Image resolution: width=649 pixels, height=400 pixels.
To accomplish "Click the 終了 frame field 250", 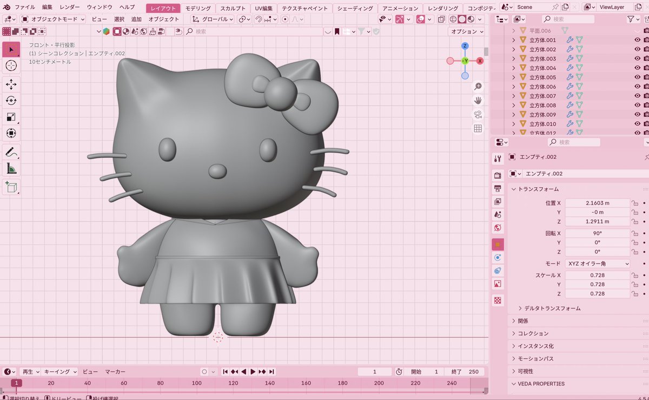I will [465, 372].
